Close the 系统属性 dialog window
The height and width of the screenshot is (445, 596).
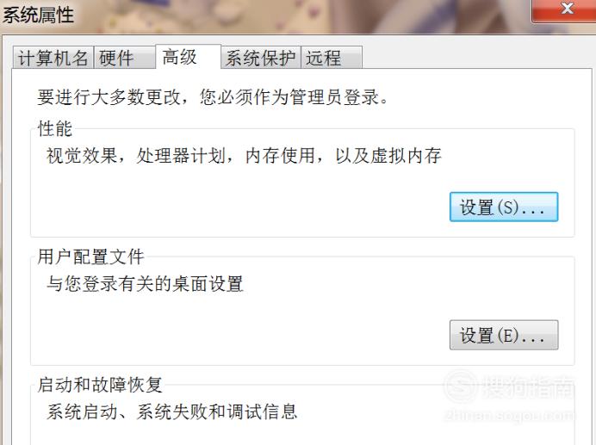(565, 9)
